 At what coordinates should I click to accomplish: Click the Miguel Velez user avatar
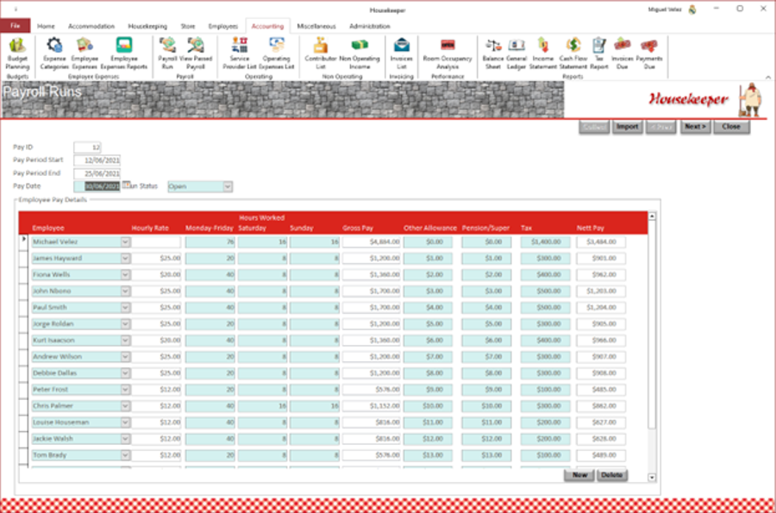[692, 9]
